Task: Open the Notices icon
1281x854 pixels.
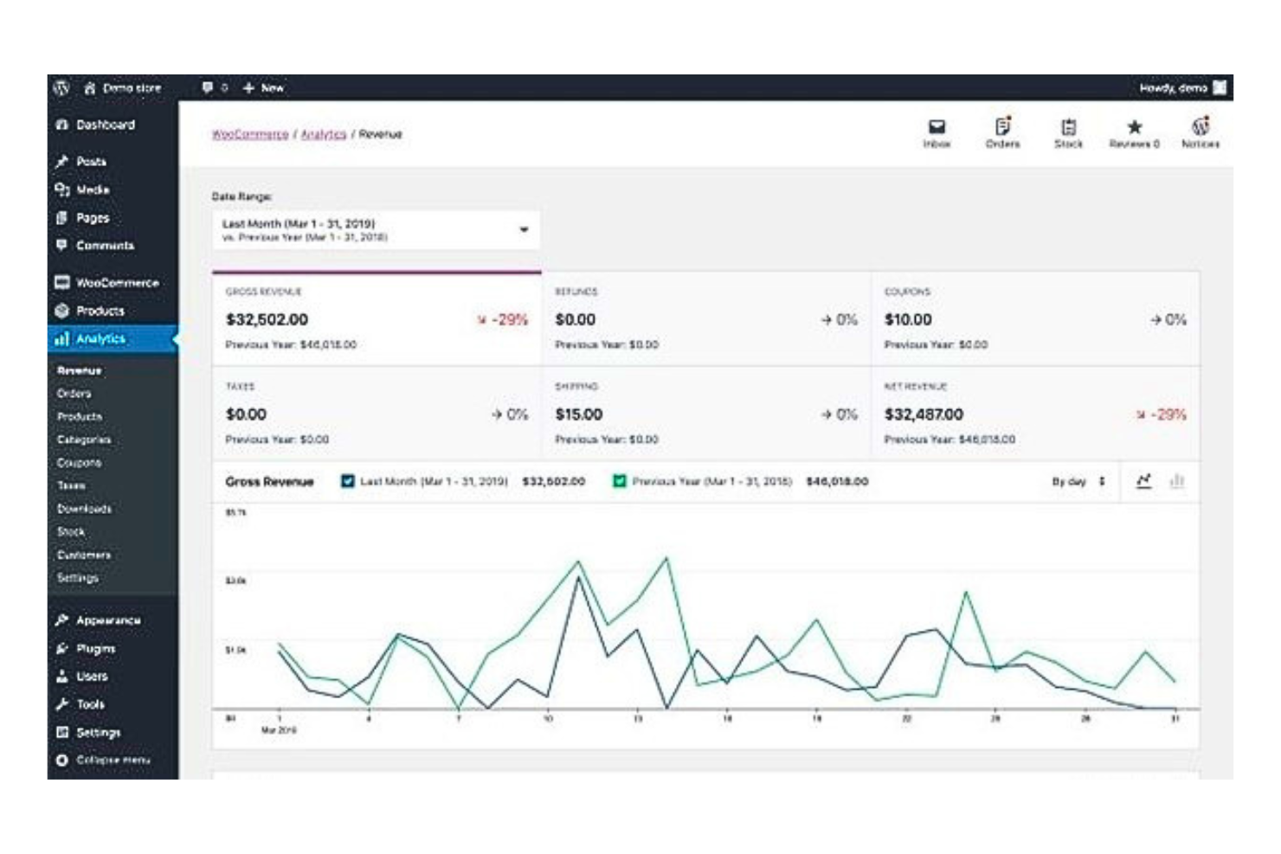Action: (1201, 130)
